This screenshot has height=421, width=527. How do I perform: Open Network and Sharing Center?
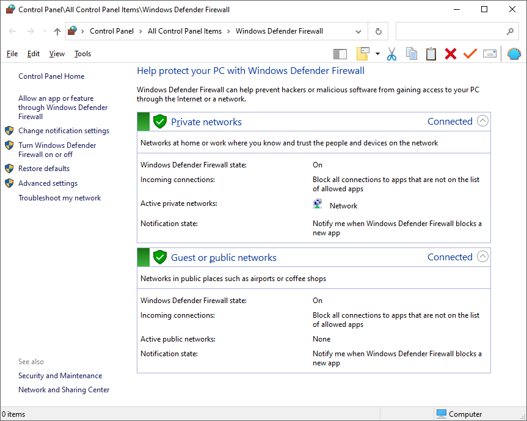(x=64, y=389)
